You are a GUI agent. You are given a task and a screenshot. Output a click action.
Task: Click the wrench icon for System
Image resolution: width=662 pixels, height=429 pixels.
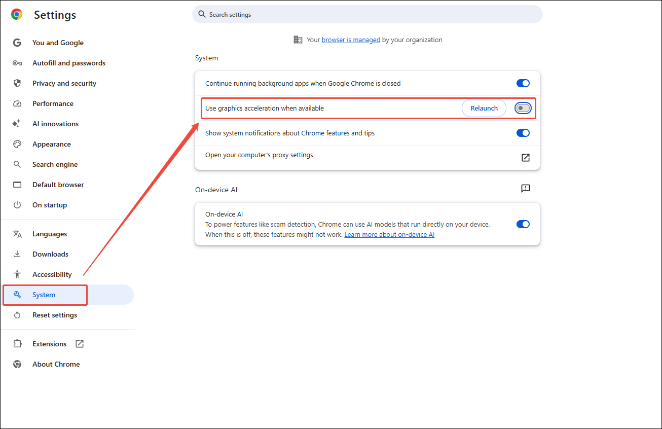coord(17,295)
